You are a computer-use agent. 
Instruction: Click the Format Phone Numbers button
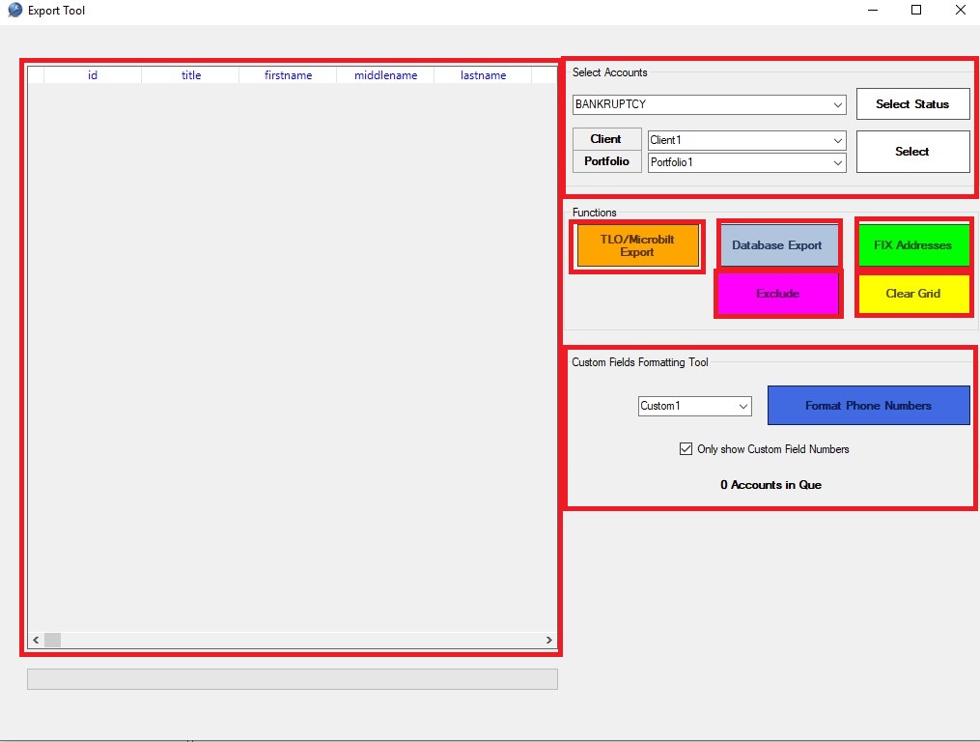tap(867, 405)
